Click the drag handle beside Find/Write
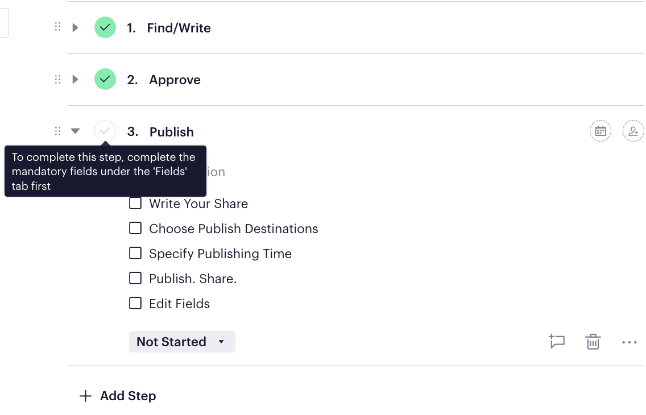This screenshot has width=646, height=415. [57, 27]
